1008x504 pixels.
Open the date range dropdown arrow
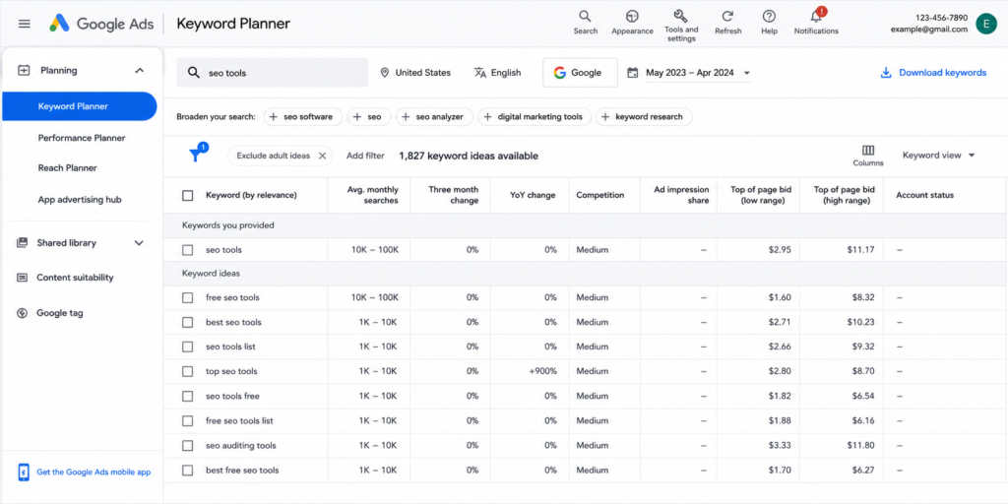click(747, 73)
